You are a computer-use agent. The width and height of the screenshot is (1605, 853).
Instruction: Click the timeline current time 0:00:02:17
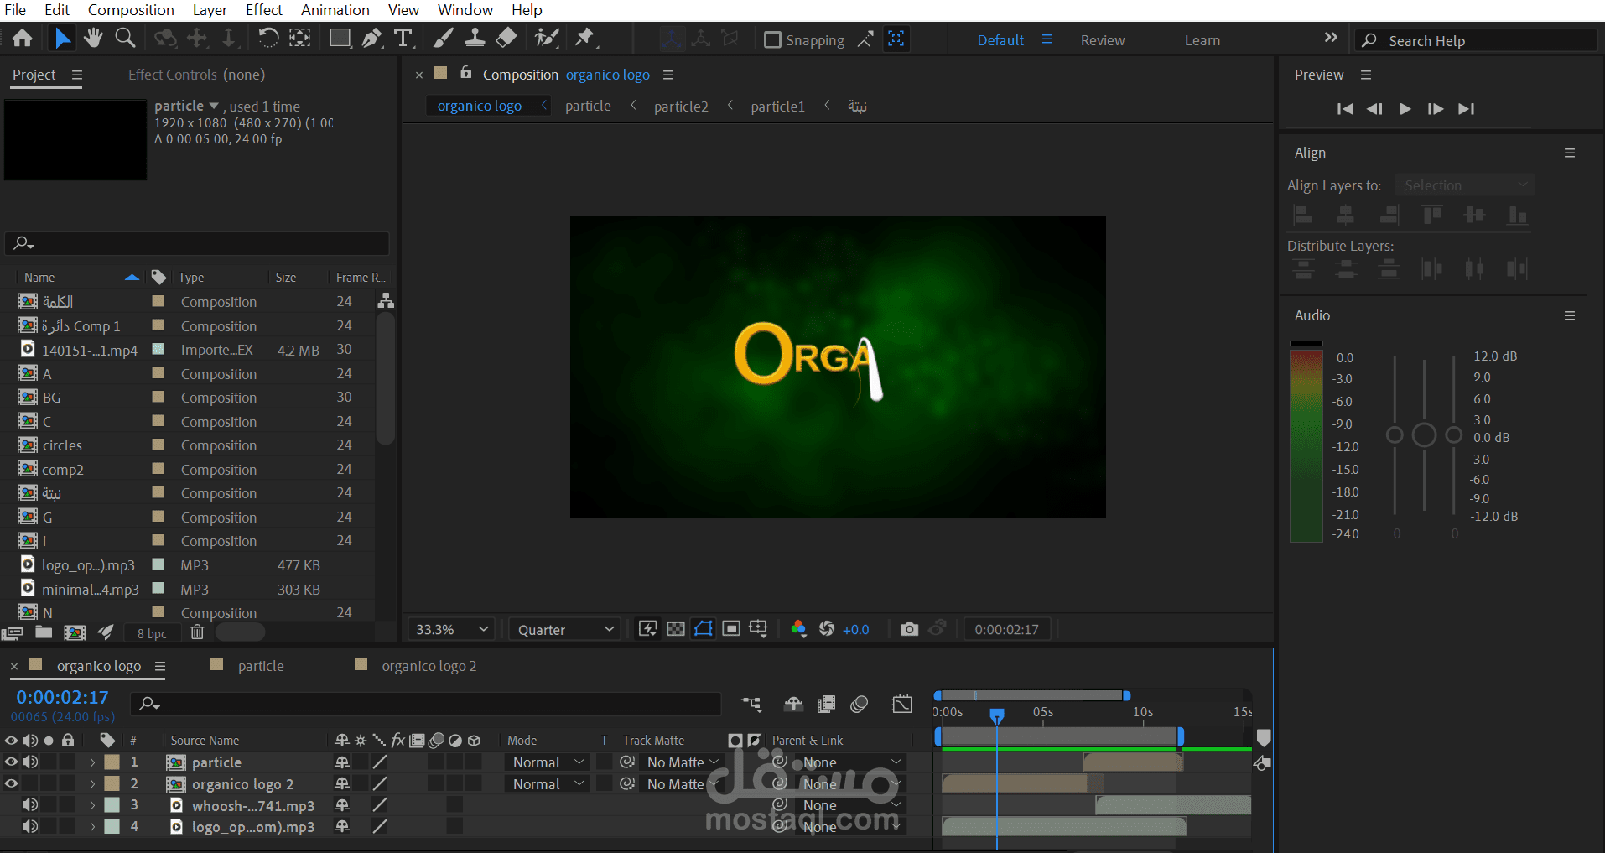[x=63, y=697]
